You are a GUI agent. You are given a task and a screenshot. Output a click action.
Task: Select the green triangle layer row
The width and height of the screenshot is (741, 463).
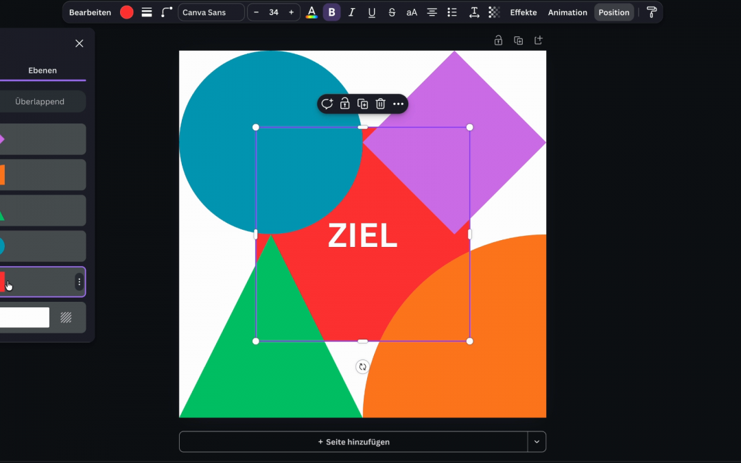(x=43, y=211)
